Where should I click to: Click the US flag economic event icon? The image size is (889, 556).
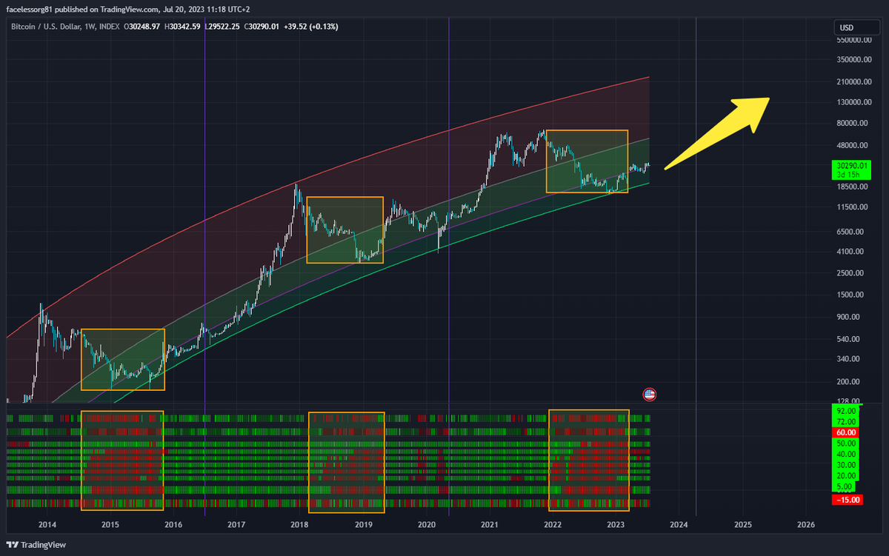[x=650, y=395]
